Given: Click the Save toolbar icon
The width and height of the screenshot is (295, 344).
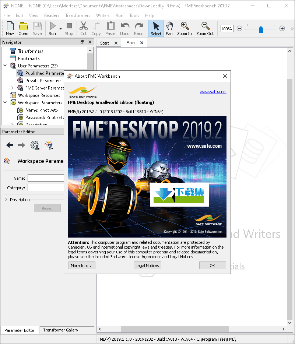Looking at the screenshot, I should coord(37,28).
